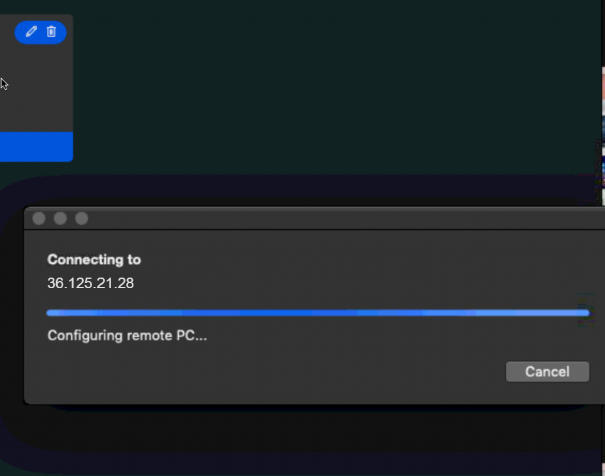The height and width of the screenshot is (476, 605).
Task: Click the "Connecting to" heading
Action: pos(94,260)
